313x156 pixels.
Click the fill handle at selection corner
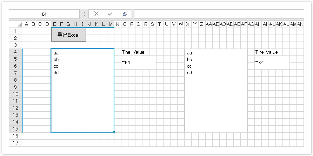coord(114,132)
